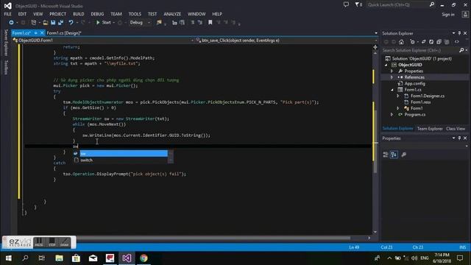Switch to the Form1.cs [Design] tab
The height and width of the screenshot is (265, 471).
coord(64,33)
